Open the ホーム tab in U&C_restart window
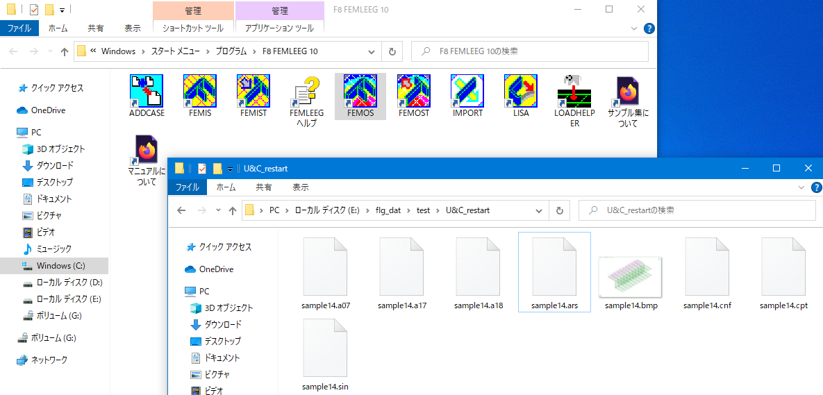This screenshot has height=395, width=823. (x=226, y=187)
